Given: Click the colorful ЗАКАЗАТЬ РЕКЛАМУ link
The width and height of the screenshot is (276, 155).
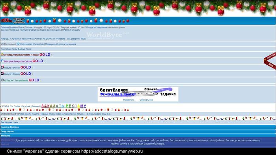Looking at the screenshot, I should point(64,106).
